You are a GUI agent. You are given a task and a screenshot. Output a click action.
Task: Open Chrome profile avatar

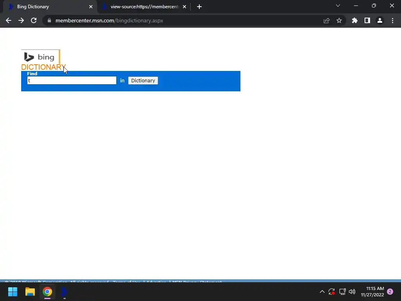coord(380,20)
